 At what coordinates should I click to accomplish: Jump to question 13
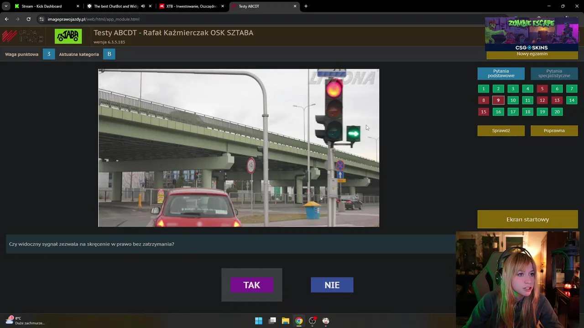[x=557, y=100]
